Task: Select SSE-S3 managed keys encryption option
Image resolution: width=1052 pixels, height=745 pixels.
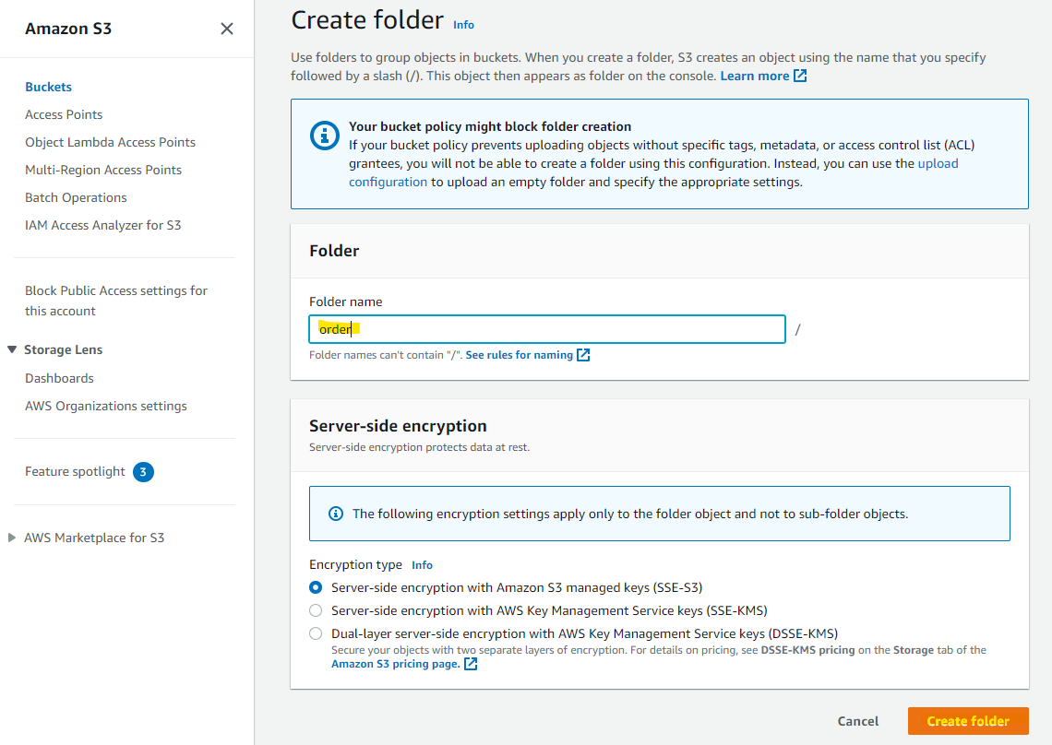Action: tap(316, 587)
